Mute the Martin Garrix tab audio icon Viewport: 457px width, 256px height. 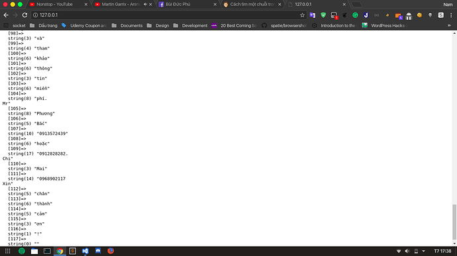coord(145,5)
